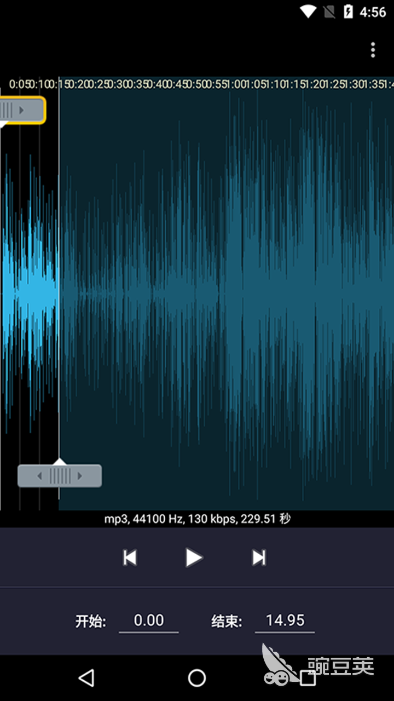Image resolution: width=394 pixels, height=701 pixels.
Task: Click the grip center of end marker handle
Action: (x=60, y=476)
